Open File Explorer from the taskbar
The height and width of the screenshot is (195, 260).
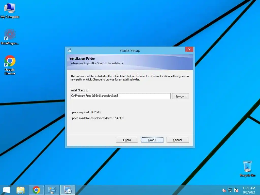coord(21,190)
